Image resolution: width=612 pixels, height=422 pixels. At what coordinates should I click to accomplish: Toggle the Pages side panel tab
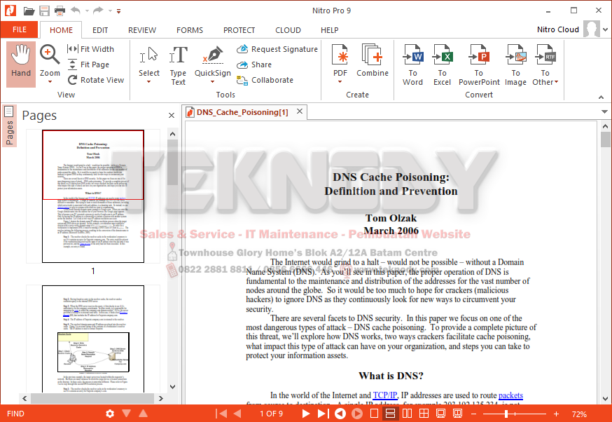click(x=9, y=125)
